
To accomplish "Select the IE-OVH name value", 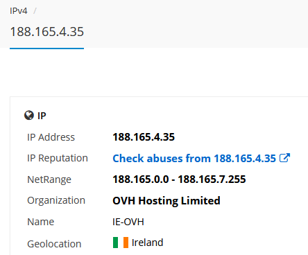I will (x=128, y=222).
